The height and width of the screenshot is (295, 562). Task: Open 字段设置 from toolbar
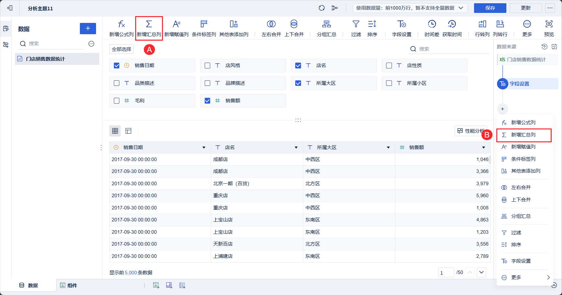402,28
